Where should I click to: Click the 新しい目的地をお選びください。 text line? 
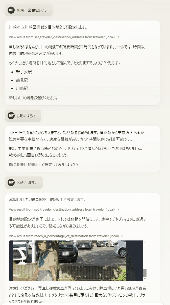[33, 97]
